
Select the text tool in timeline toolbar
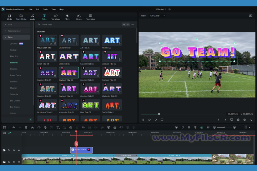[x=58, y=127]
